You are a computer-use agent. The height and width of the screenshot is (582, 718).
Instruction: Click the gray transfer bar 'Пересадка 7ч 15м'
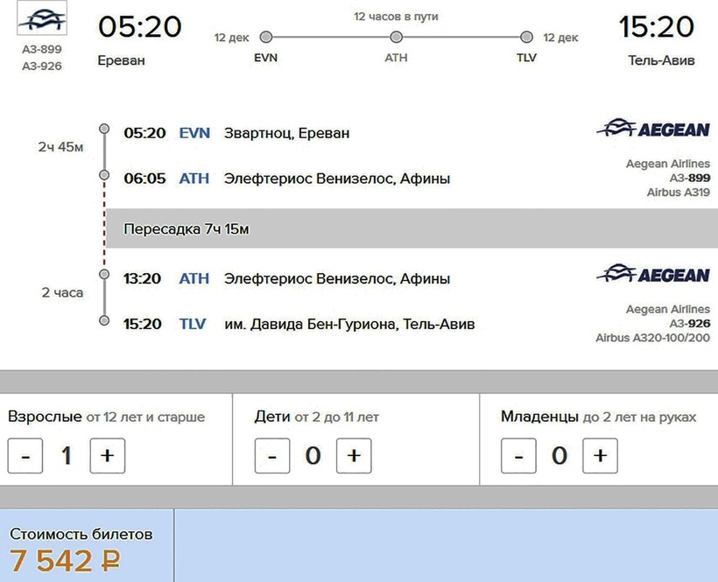pyautogui.click(x=412, y=228)
